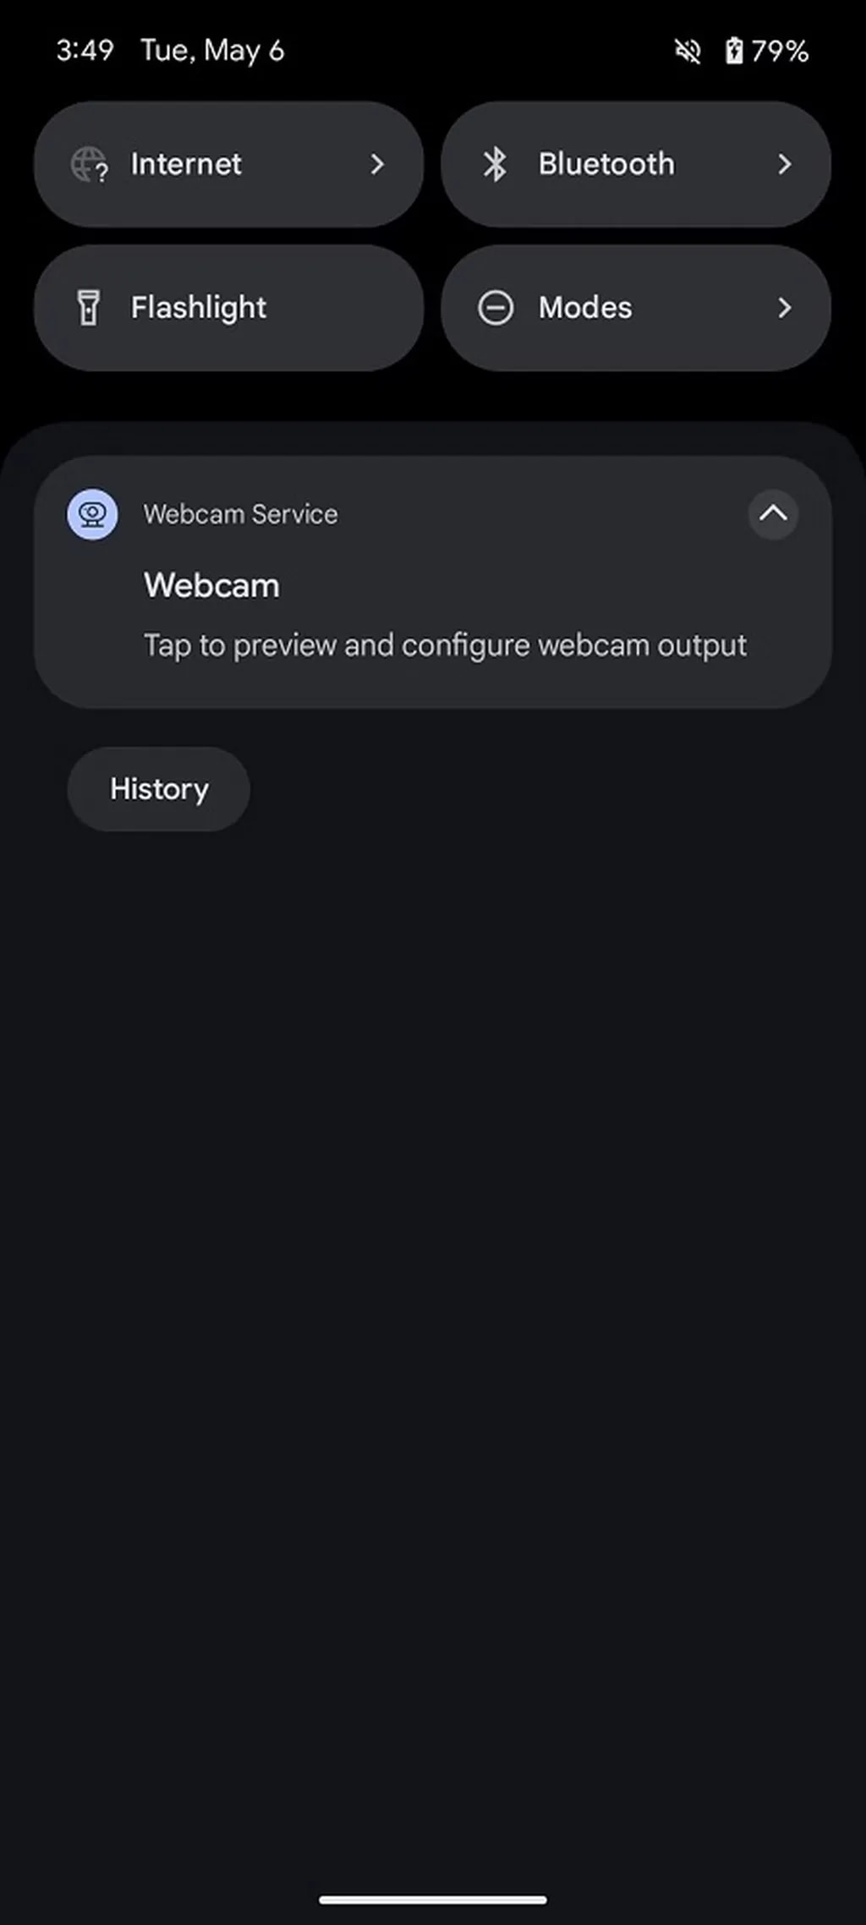This screenshot has height=1925, width=866.
Task: Tap the date Tue, May 6
Action: click(212, 51)
